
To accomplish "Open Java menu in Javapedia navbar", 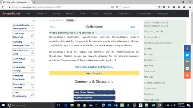I will (x=27, y=13).
